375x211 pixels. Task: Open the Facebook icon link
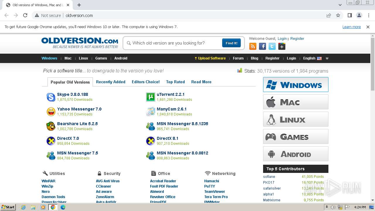tap(262, 46)
